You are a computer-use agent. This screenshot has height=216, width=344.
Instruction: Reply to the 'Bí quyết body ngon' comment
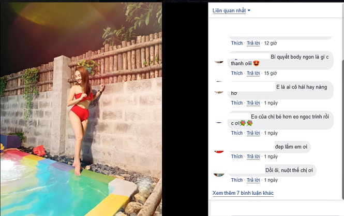click(x=253, y=73)
